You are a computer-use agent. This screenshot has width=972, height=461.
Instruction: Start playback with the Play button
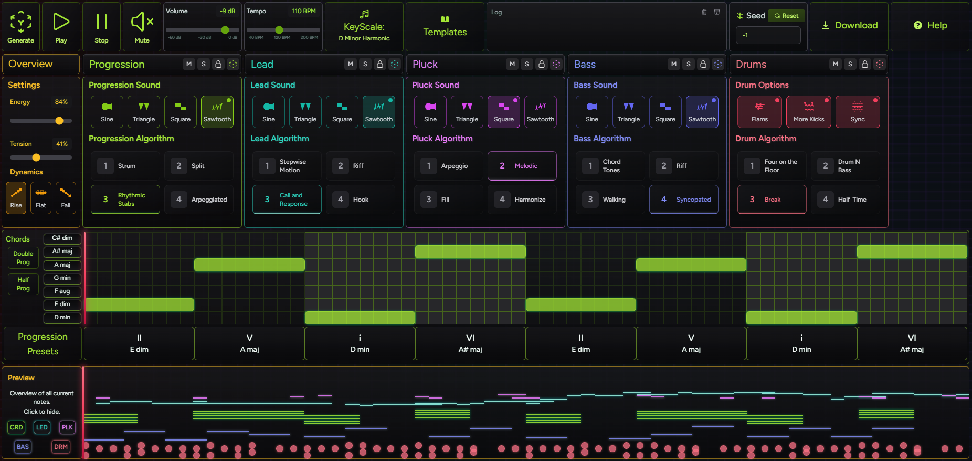click(61, 26)
